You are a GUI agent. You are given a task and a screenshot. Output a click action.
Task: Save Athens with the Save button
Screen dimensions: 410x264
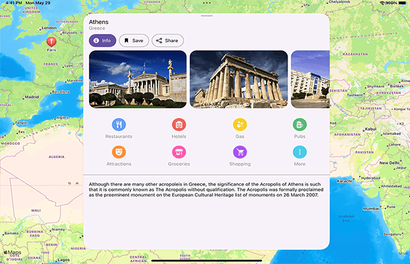[x=134, y=40]
